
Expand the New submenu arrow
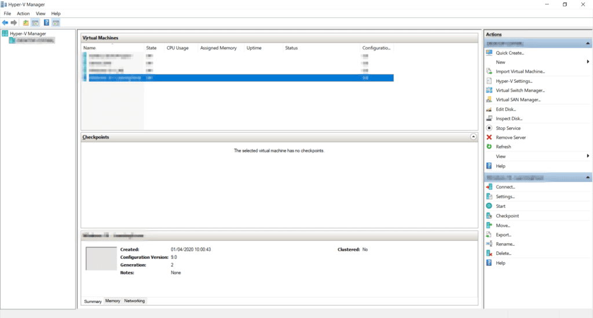588,61
